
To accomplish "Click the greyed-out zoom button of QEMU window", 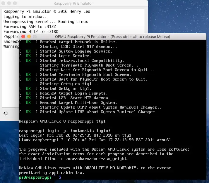I will 35,36.
